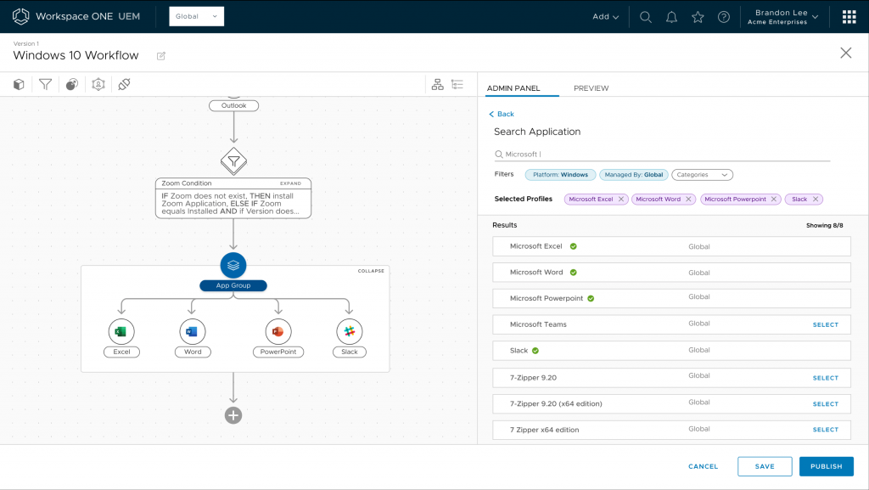Open the apps grid launcher icon

[x=849, y=17]
